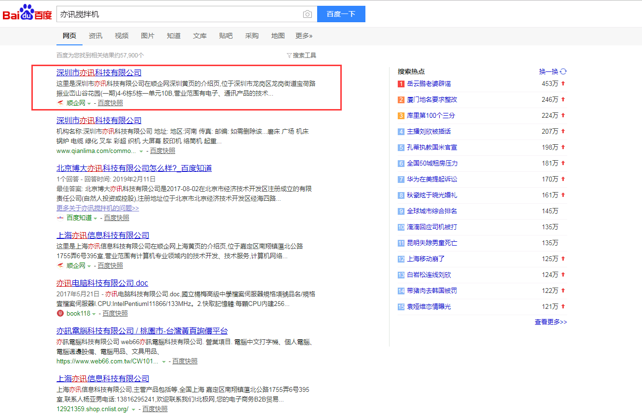Open hot topic 带猪肉去韩国被罚

click(432, 291)
